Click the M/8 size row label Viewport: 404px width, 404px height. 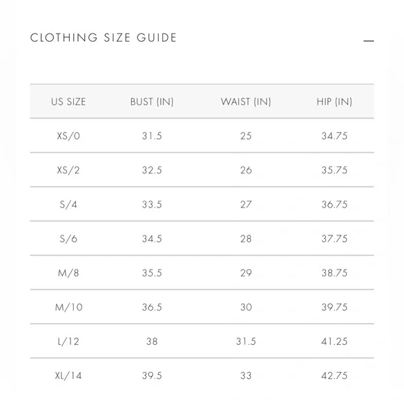pos(68,273)
